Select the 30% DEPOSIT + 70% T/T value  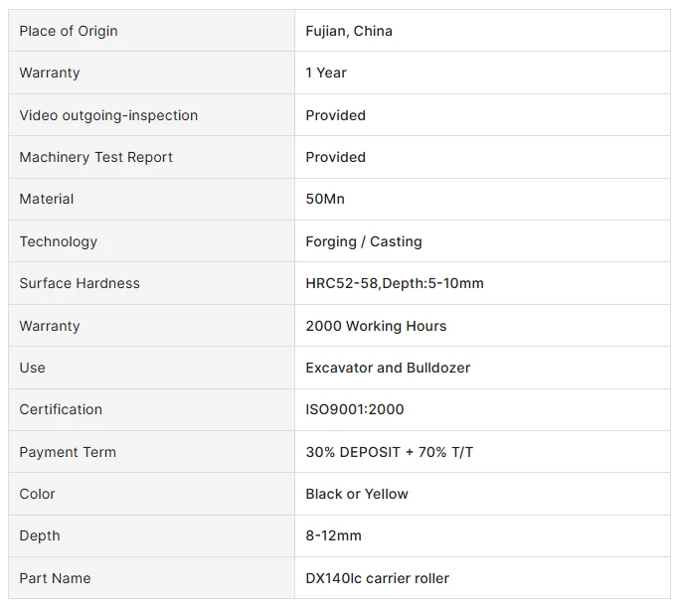click(390, 452)
